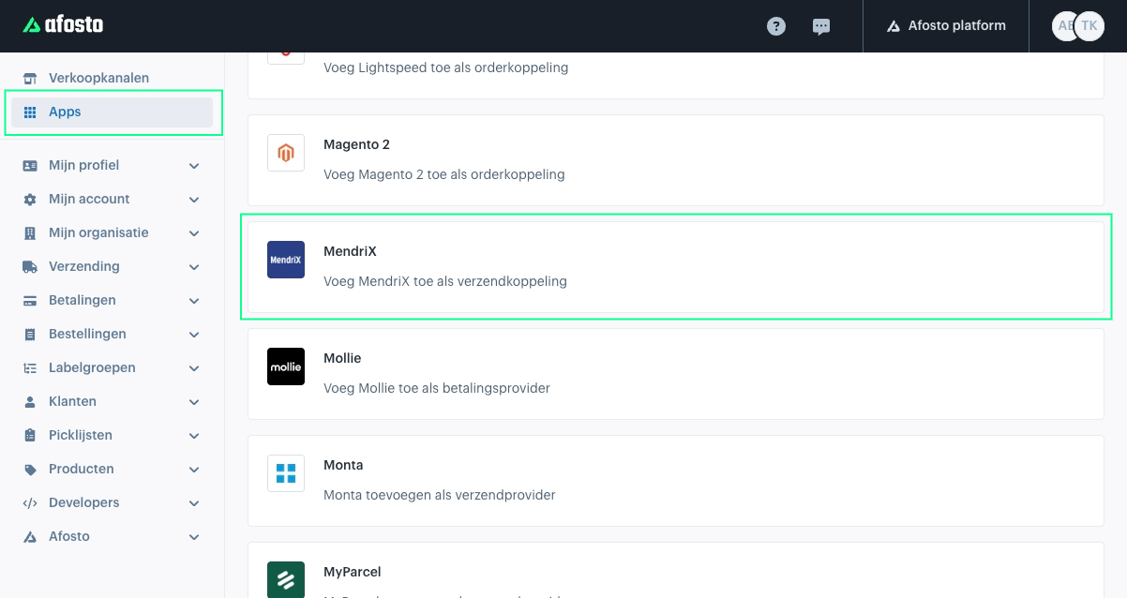Click the Verkoopkanalen store icon
The image size is (1127, 598).
point(30,78)
